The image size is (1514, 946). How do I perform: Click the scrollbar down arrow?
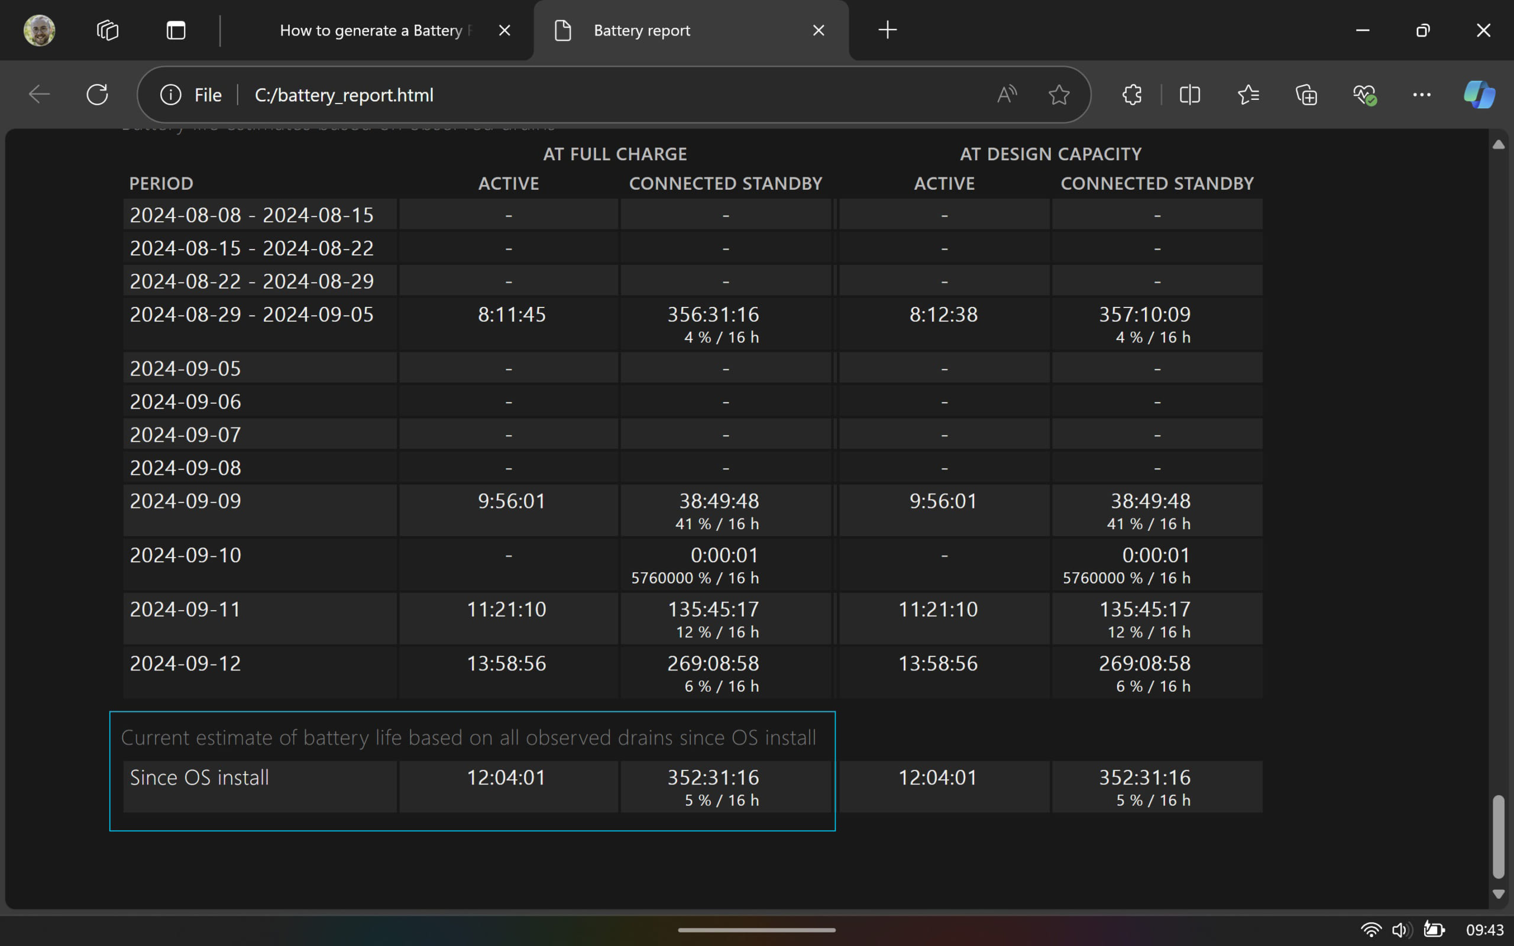pyautogui.click(x=1499, y=894)
